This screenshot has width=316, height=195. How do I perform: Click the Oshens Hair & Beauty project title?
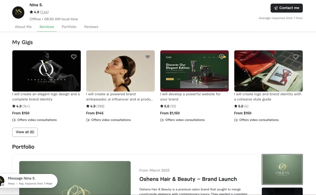click(188, 179)
